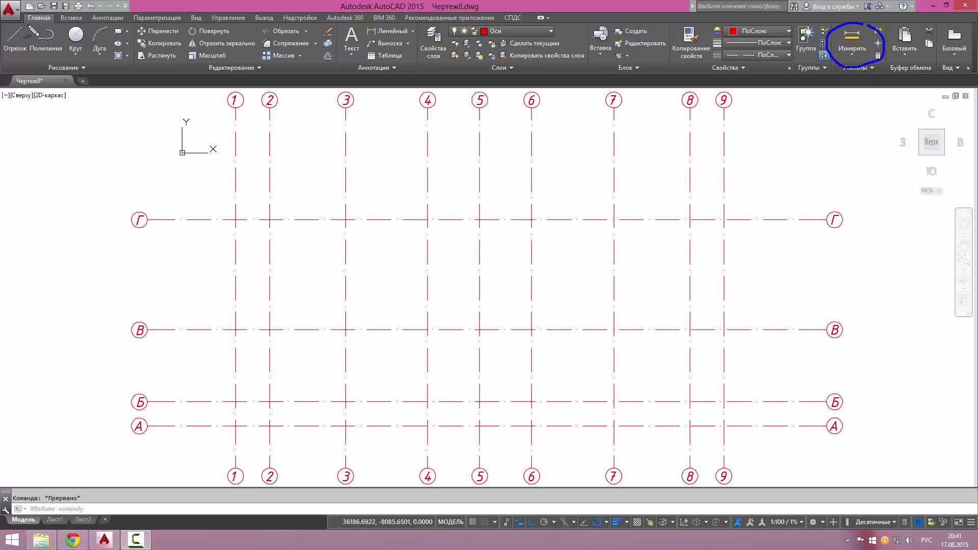Screen dimensions: 978x550
Task: Switch to the Параметризация ribbon tab
Action: (157, 18)
